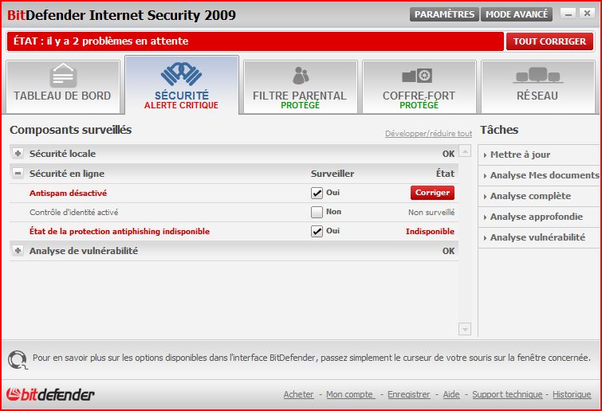This screenshot has height=411, width=602.
Task: Click the red ÉTAT problems status bar
Action: [255, 41]
